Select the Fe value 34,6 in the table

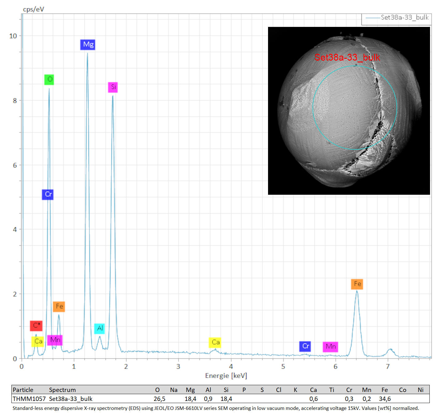point(385,399)
